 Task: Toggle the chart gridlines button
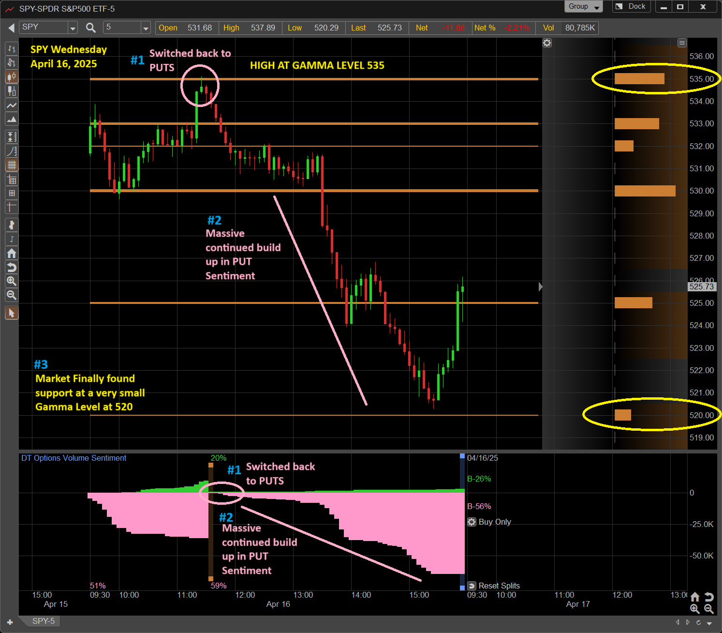(12, 165)
